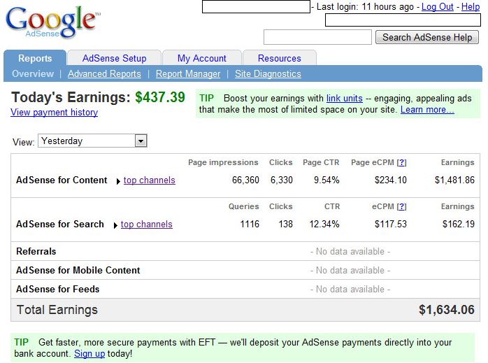Open top channels for AdSense for Content

click(150, 180)
